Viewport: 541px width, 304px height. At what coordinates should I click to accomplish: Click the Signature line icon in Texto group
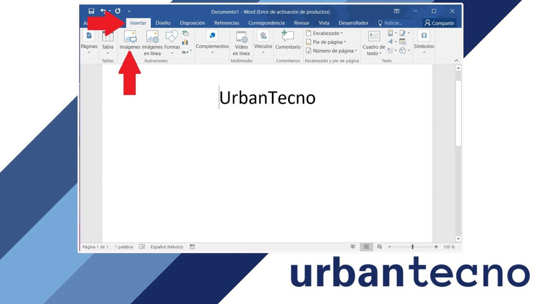point(405,33)
